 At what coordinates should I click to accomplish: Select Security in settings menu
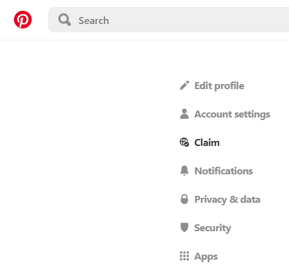click(x=212, y=228)
